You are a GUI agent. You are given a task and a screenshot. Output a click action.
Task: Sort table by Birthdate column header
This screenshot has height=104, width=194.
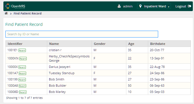(169, 44)
